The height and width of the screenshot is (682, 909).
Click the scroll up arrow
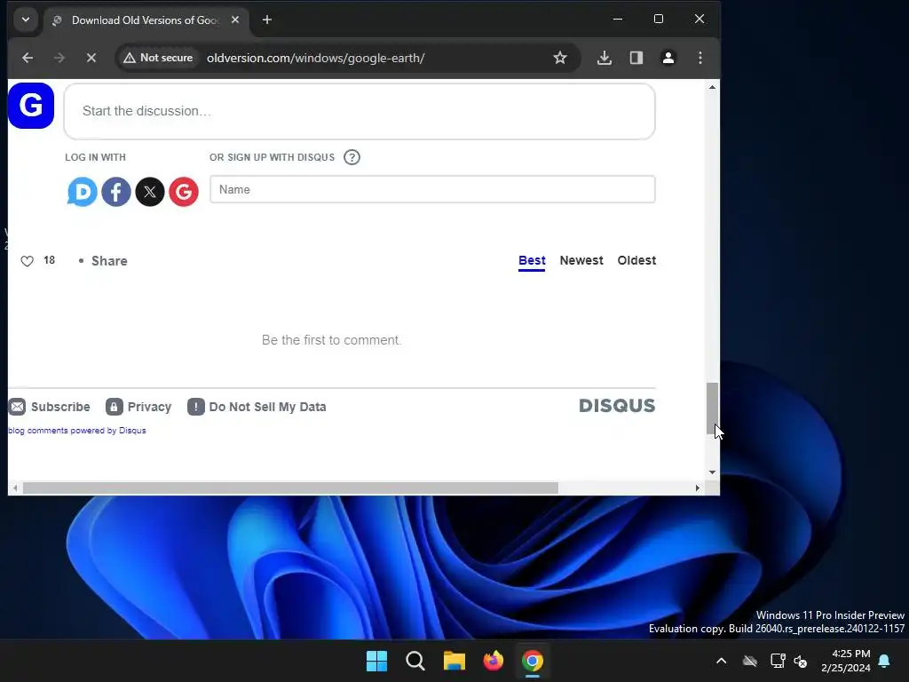pos(712,87)
